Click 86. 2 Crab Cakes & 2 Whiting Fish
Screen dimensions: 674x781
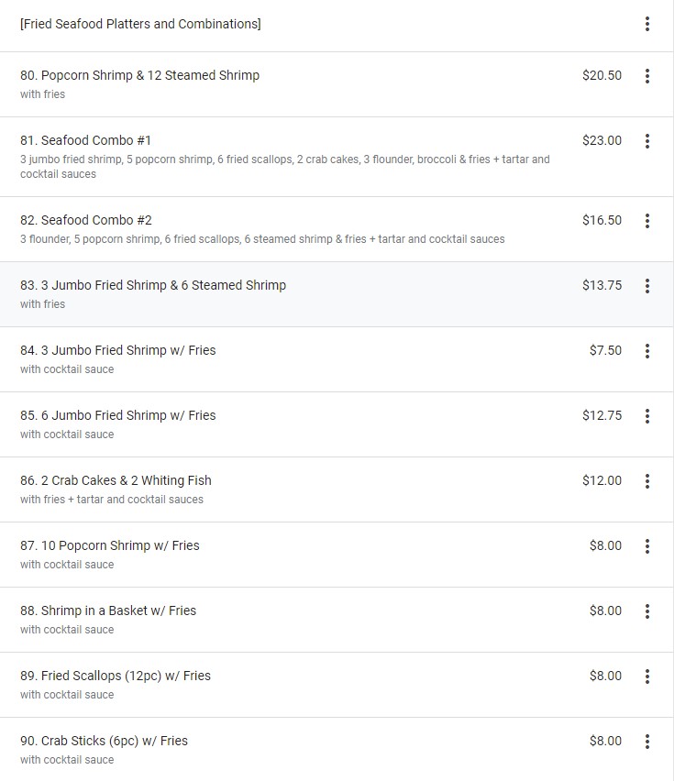pos(116,480)
